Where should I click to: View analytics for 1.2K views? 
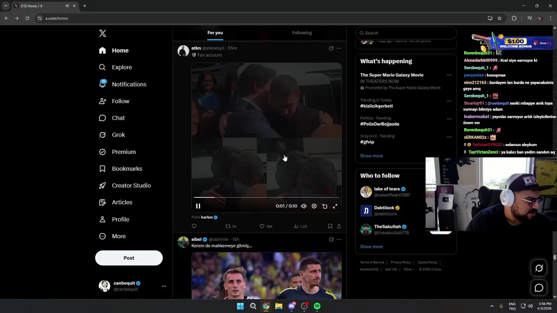301,226
